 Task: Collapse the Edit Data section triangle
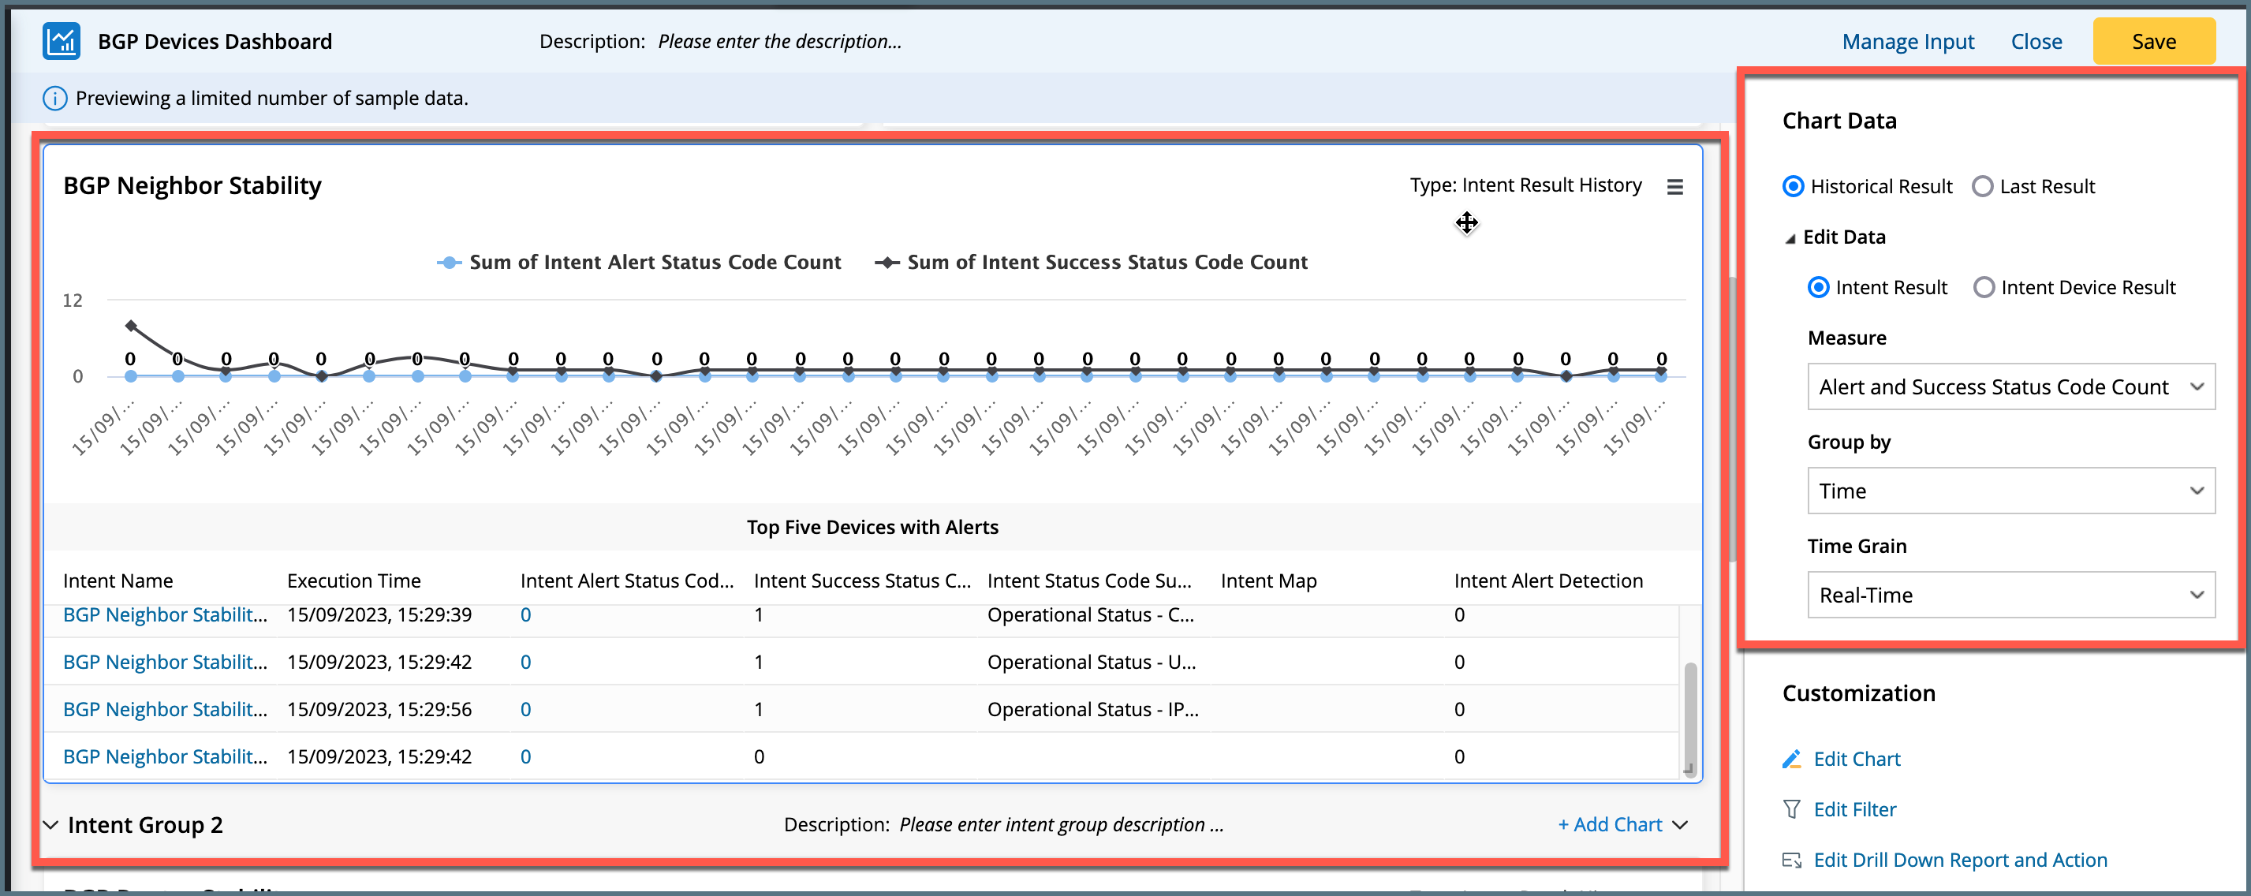pyautogui.click(x=1790, y=239)
